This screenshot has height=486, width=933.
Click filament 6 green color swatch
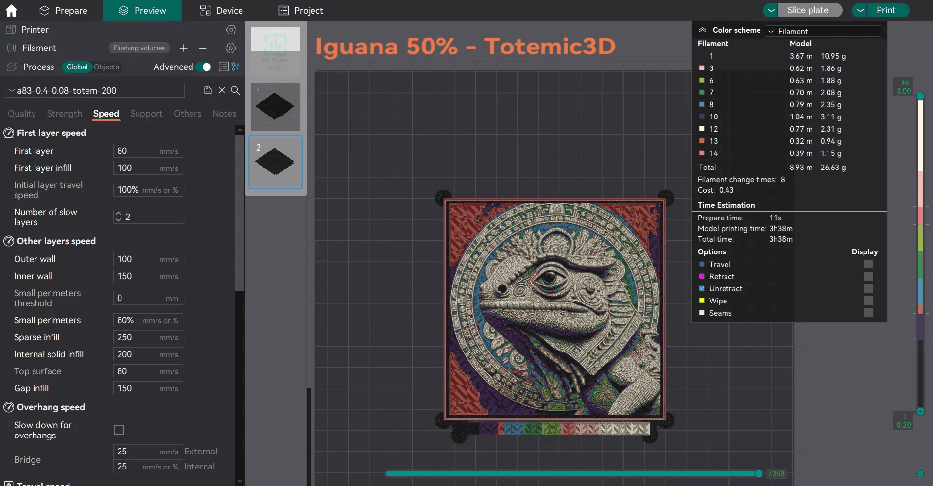(x=702, y=80)
